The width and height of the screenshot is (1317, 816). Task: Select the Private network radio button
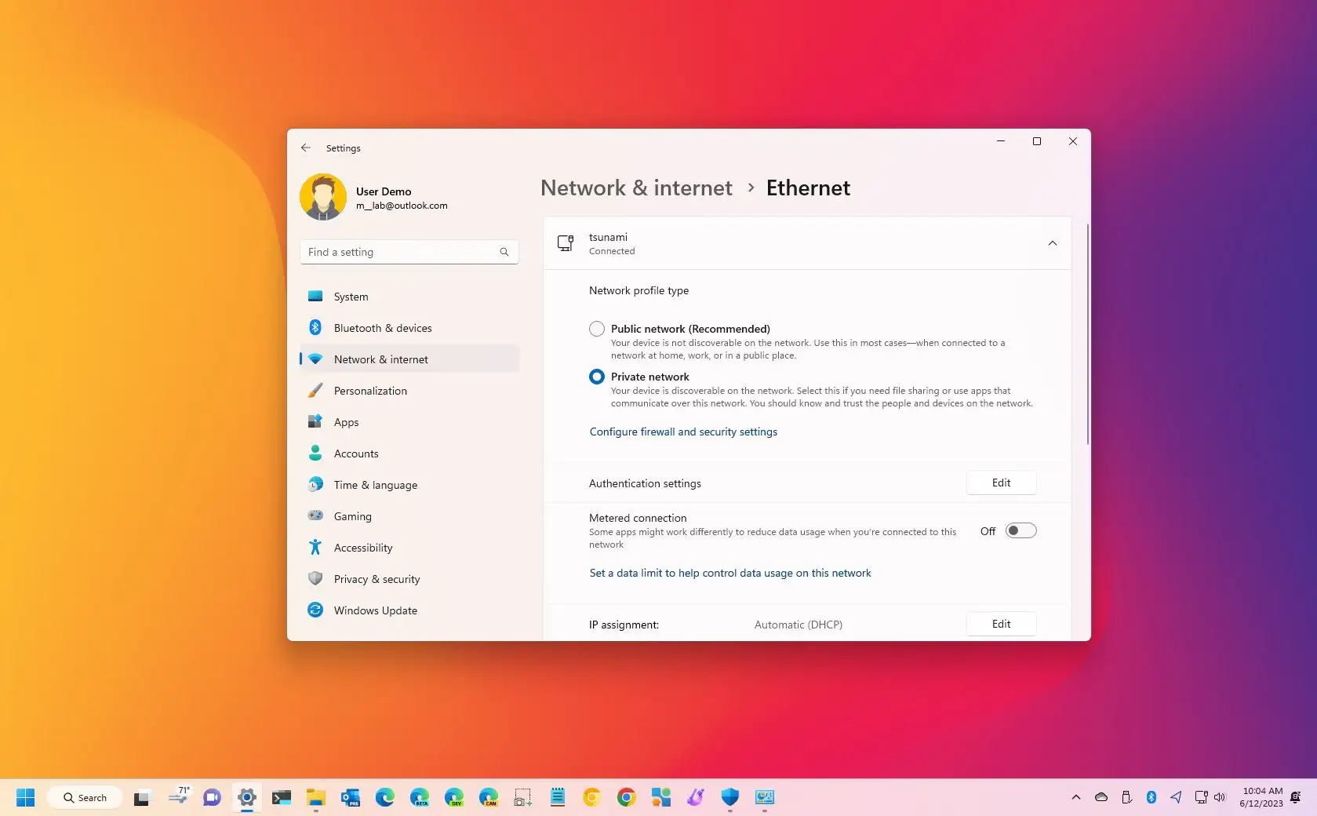click(x=596, y=377)
